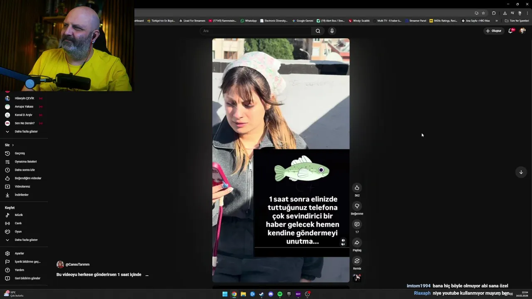Go to next short with down arrow
The width and height of the screenshot is (532, 299).
(x=521, y=172)
